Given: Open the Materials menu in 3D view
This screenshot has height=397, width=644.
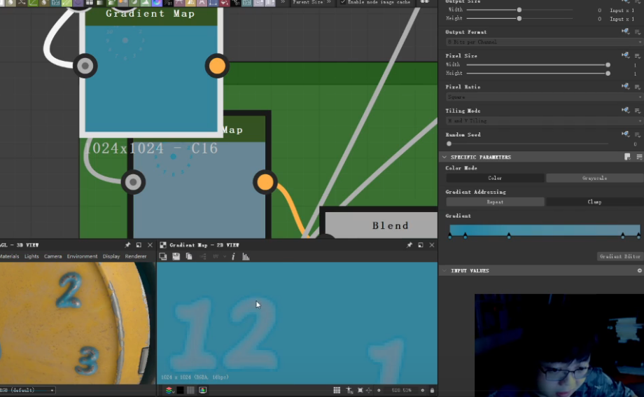Looking at the screenshot, I should point(9,256).
